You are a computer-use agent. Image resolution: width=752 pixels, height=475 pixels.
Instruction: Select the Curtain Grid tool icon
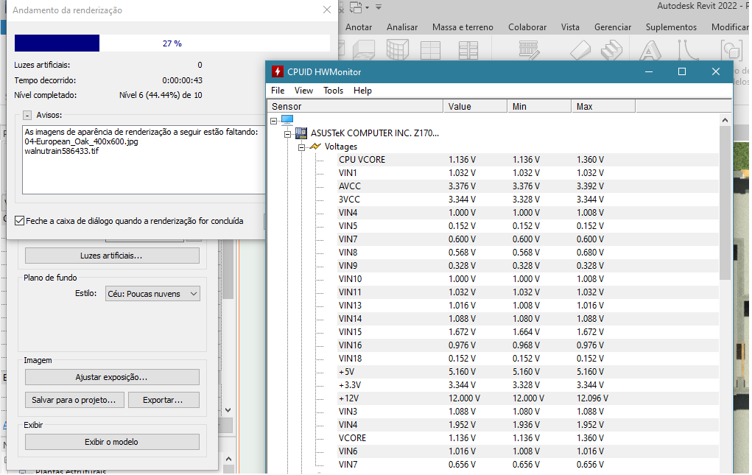pos(430,50)
